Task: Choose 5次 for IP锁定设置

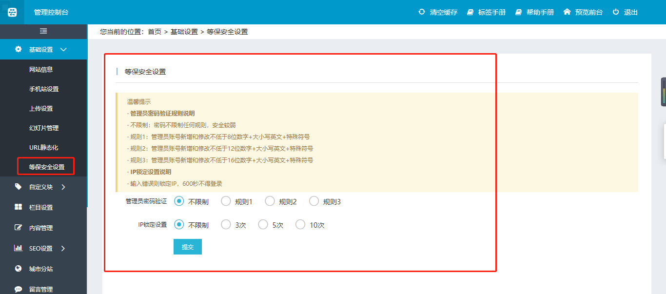Action: coord(263,224)
